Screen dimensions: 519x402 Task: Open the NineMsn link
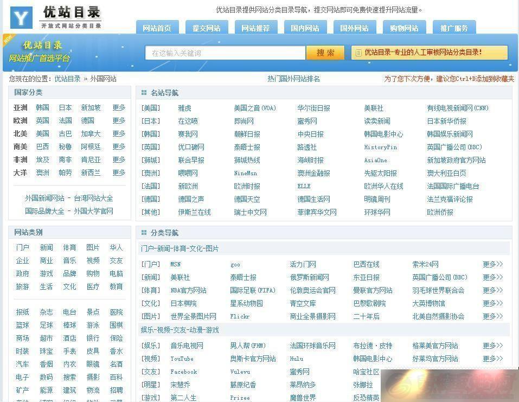[x=245, y=173]
